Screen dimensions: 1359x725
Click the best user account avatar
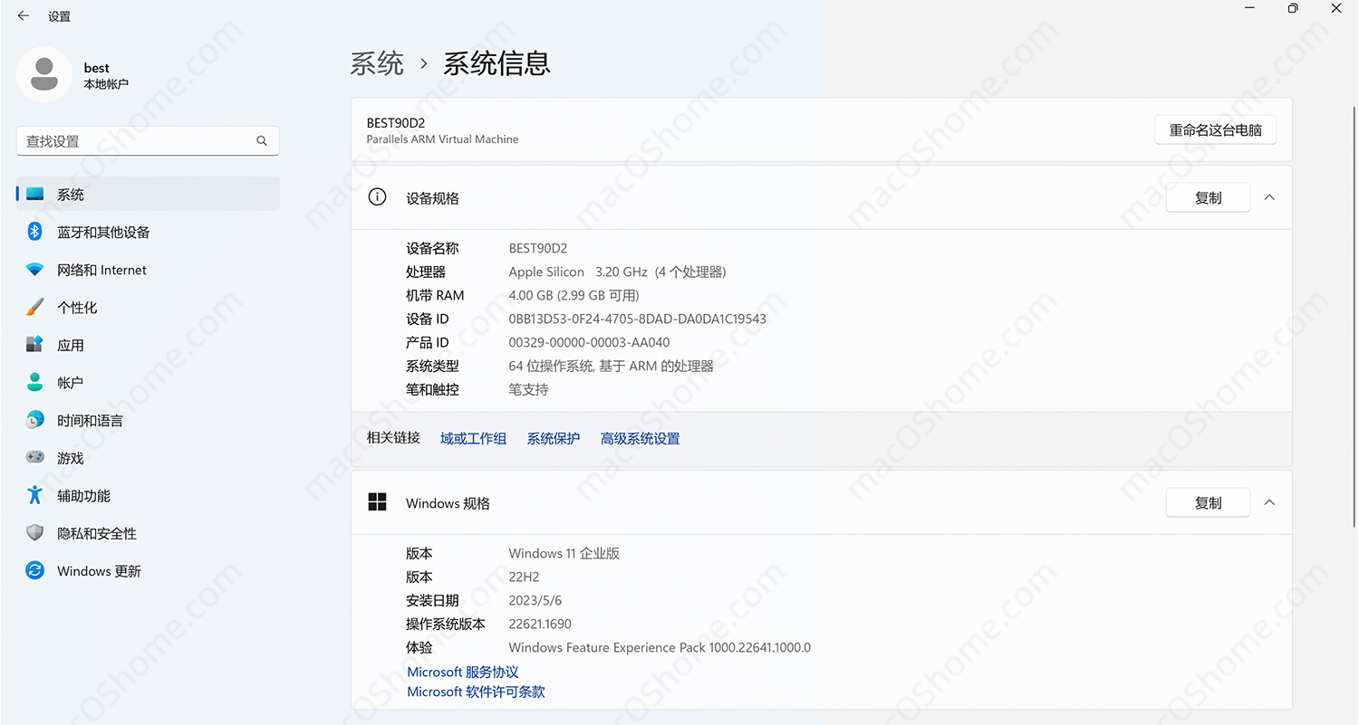(44, 73)
